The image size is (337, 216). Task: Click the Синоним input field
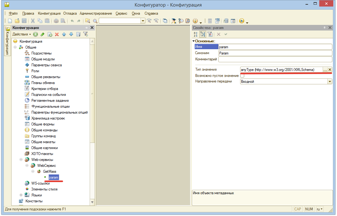point(275,53)
